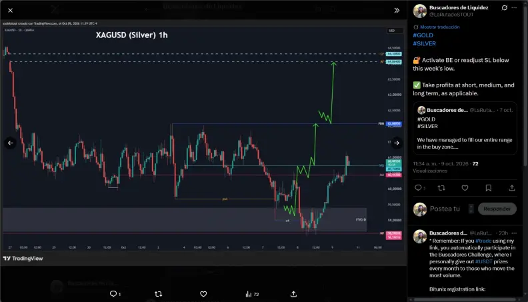Open the #SILVER hashtag in main post
The height and width of the screenshot is (302, 528).
424,43
